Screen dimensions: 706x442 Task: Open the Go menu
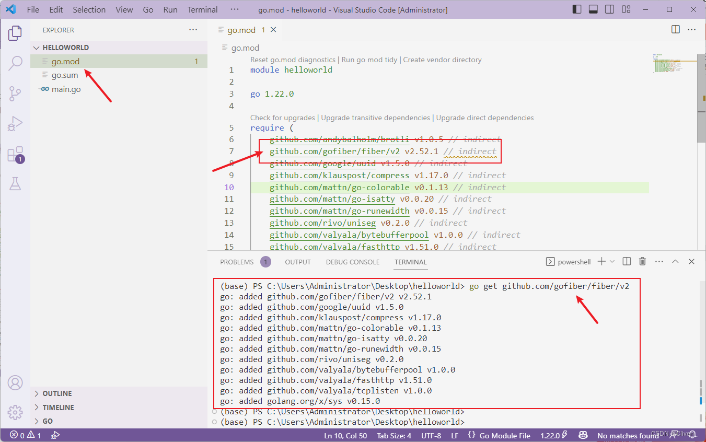(148, 9)
